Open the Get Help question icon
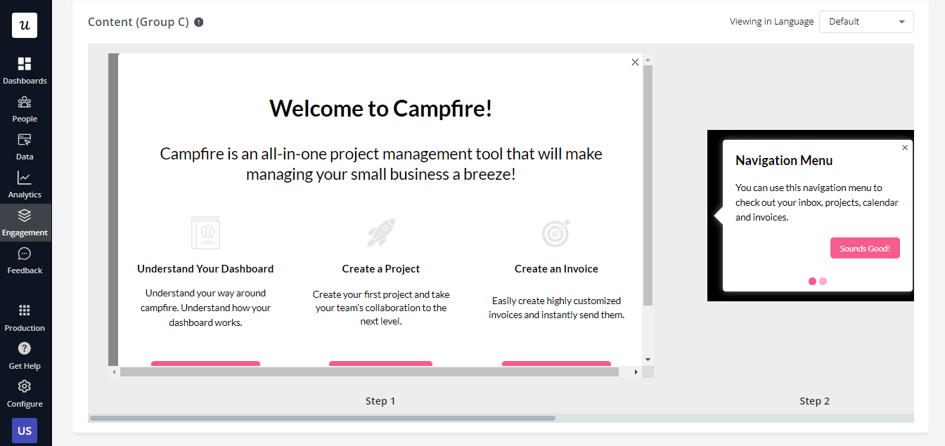This screenshot has height=446, width=945. (x=25, y=349)
